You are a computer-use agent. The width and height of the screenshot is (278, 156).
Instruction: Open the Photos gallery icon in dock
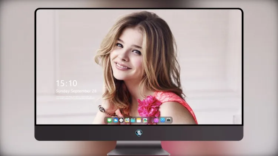pyautogui.click(x=145, y=121)
